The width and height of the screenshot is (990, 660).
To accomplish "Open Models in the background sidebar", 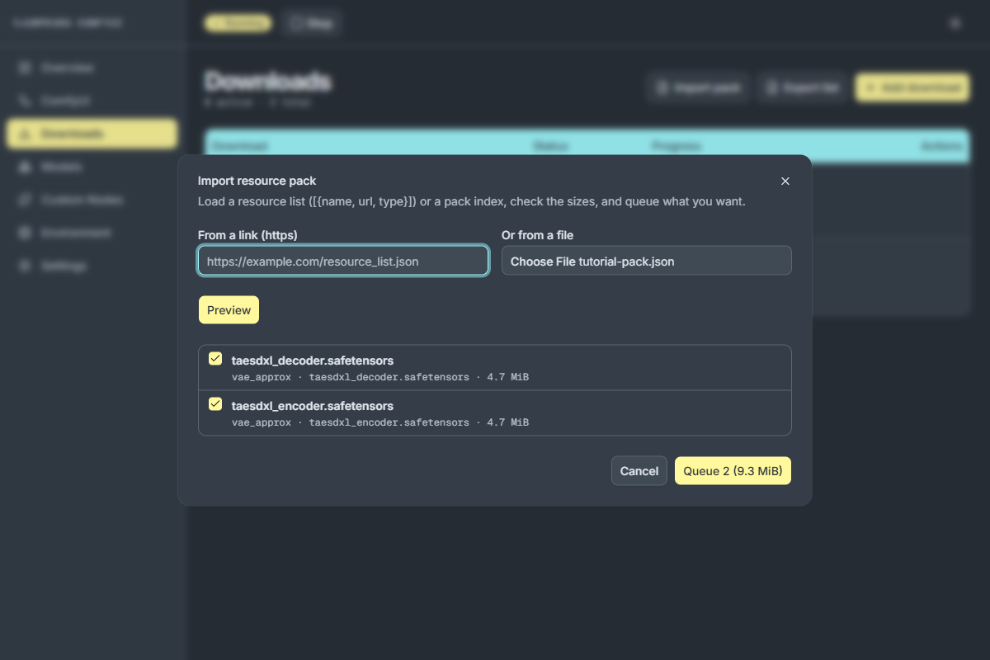I will [x=92, y=167].
